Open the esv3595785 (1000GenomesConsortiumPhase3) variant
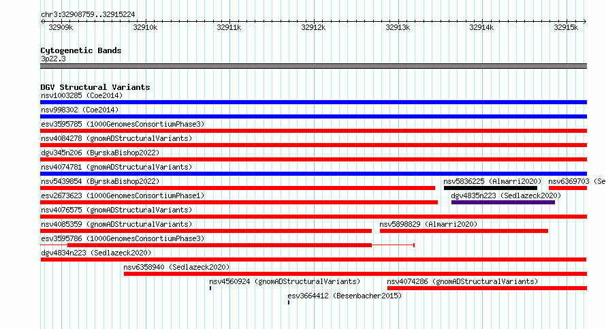 (x=123, y=124)
